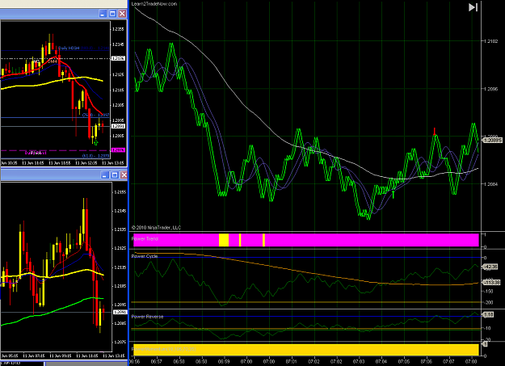Click the skip-to-end playback icon
505x366 pixels.
tap(473, 7)
